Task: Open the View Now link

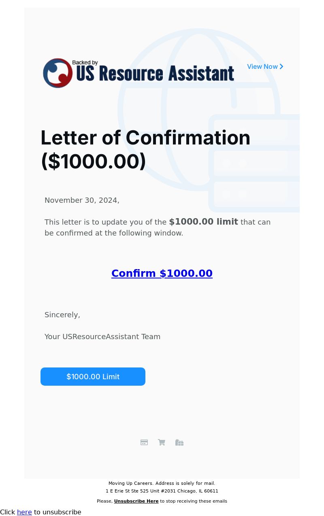Action: pos(265,66)
